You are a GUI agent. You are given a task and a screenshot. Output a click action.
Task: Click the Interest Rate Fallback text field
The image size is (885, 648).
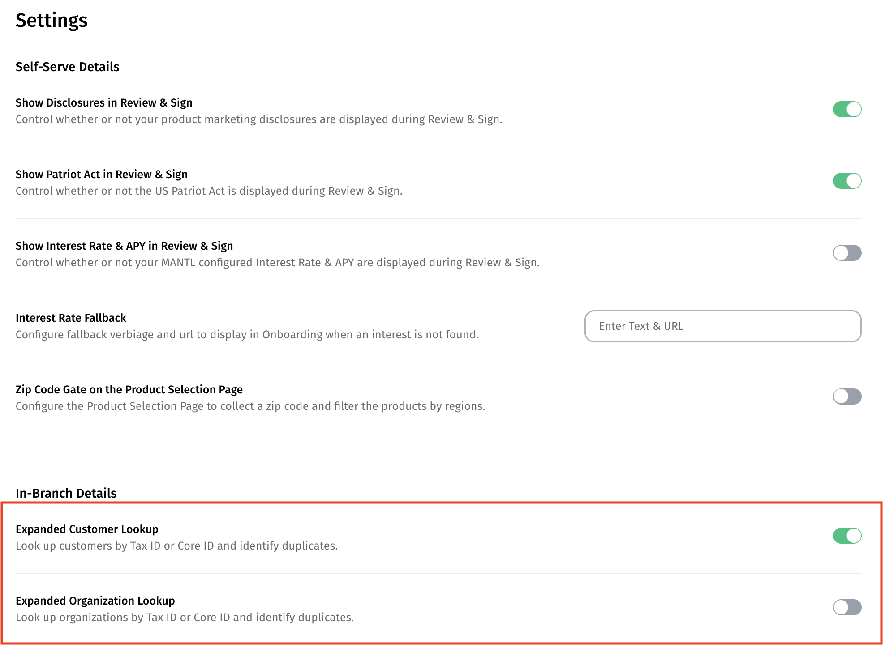722,326
